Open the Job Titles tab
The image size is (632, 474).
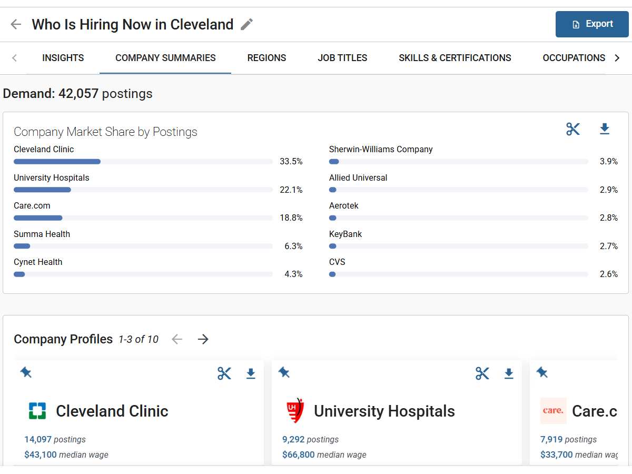click(342, 58)
